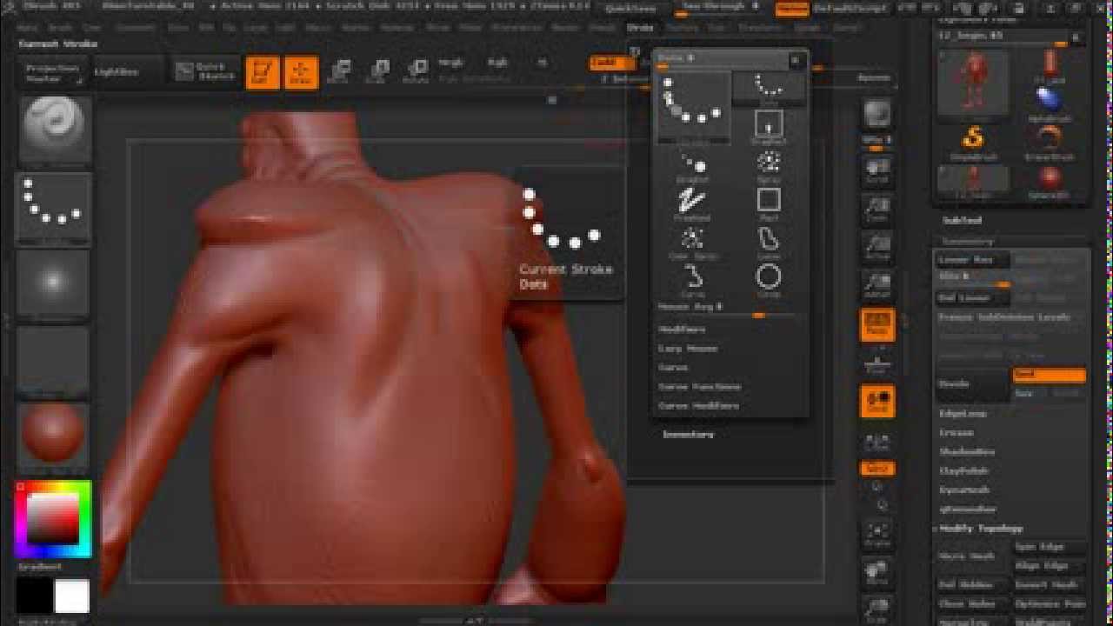Select the FreeHand stroke icon

[693, 204]
